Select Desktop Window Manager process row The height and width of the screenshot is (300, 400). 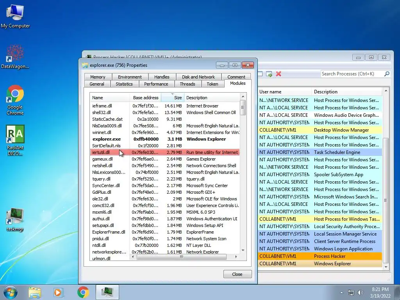[x=320, y=130]
